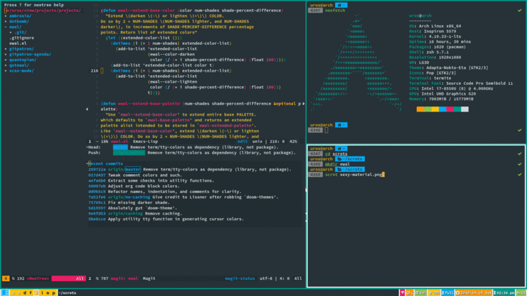The image size is (527, 296).
Task: Click the ewal--extend-base-palette function name
Action: [x=148, y=104]
